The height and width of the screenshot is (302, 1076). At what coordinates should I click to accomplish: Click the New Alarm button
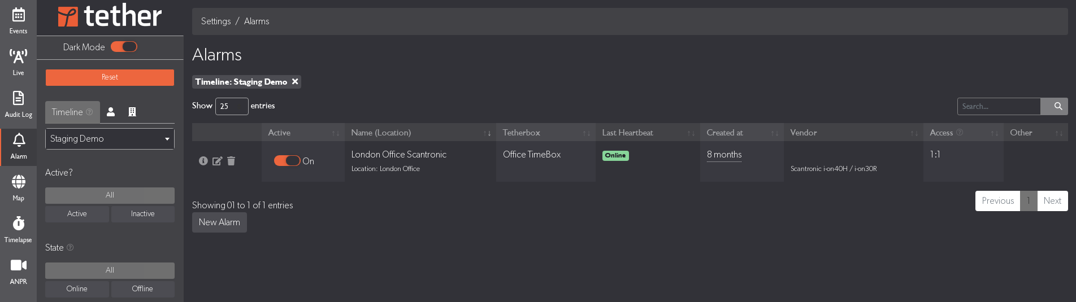coord(219,222)
